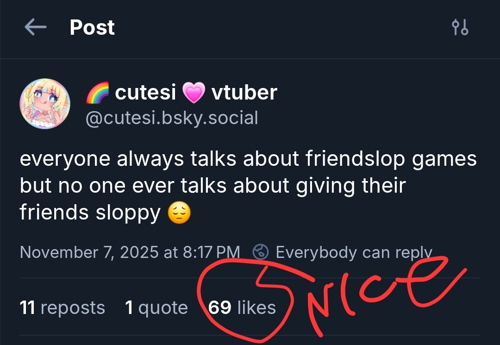Click the word "vtuber" in display name
The height and width of the screenshot is (345, 500).
[244, 93]
